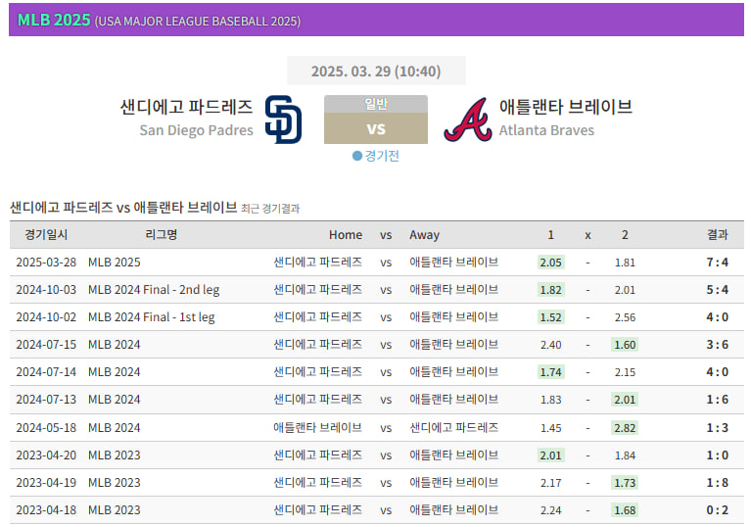Select highlighted 1.68 odds in 2023-04-18 row

[625, 510]
